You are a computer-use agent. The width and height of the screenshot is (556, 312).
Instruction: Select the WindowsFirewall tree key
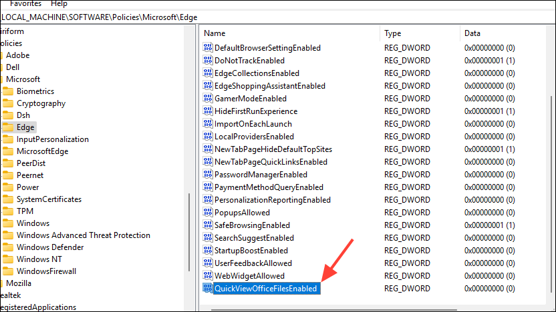coord(46,271)
